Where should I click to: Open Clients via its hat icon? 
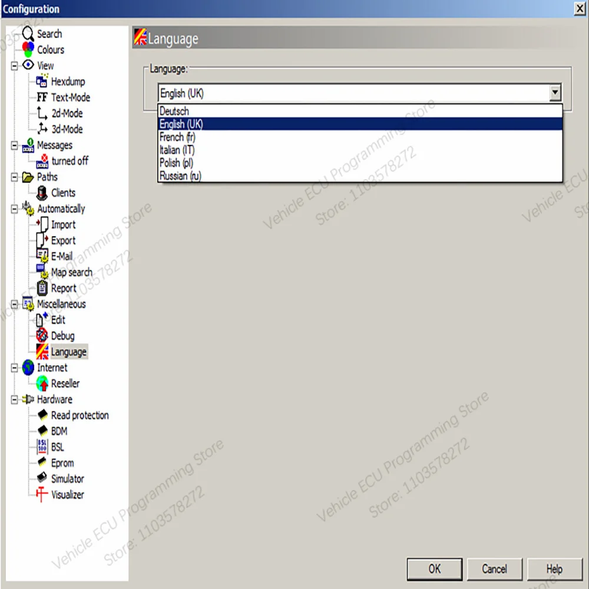coord(42,193)
